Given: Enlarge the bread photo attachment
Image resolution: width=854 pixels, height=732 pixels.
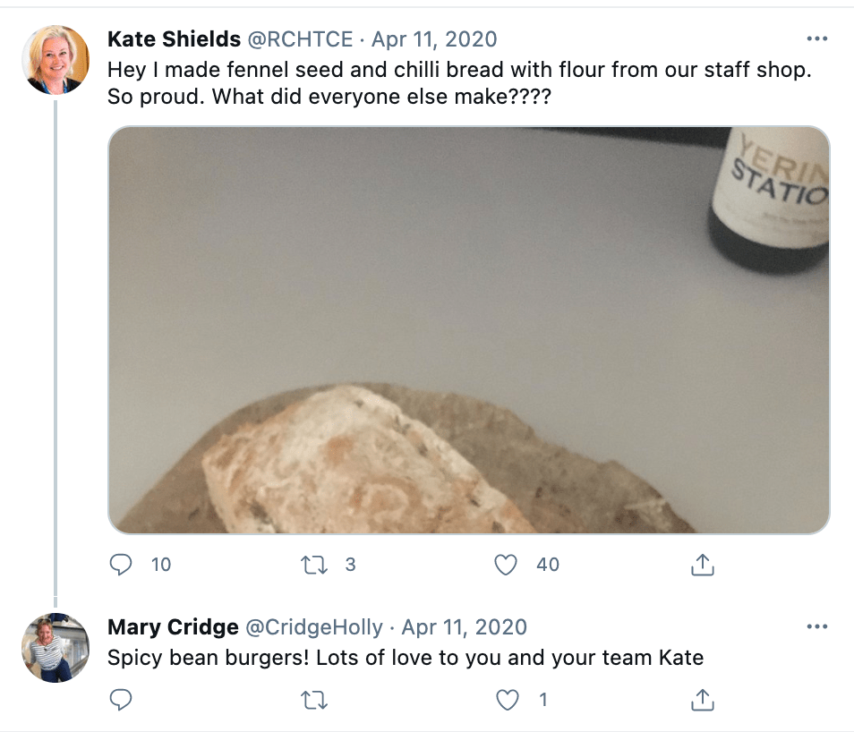Looking at the screenshot, I should tap(468, 329).
